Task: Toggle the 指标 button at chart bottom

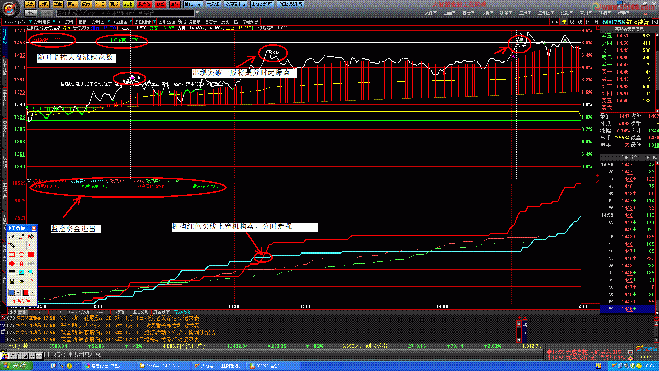Action: 12,312
